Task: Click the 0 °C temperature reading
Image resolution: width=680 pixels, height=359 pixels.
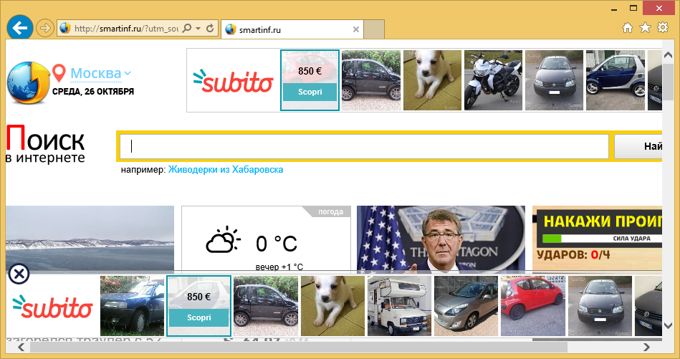Action: point(277,244)
